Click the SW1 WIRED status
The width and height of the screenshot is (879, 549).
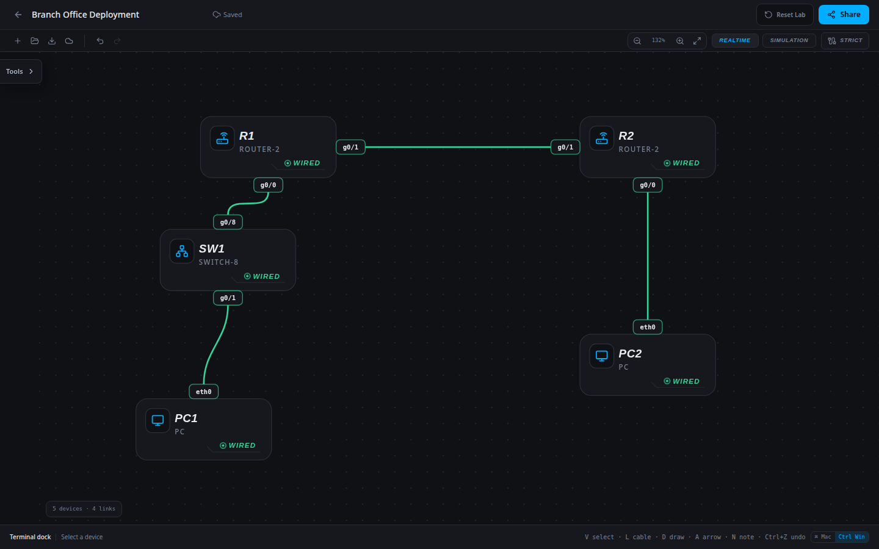tap(262, 276)
